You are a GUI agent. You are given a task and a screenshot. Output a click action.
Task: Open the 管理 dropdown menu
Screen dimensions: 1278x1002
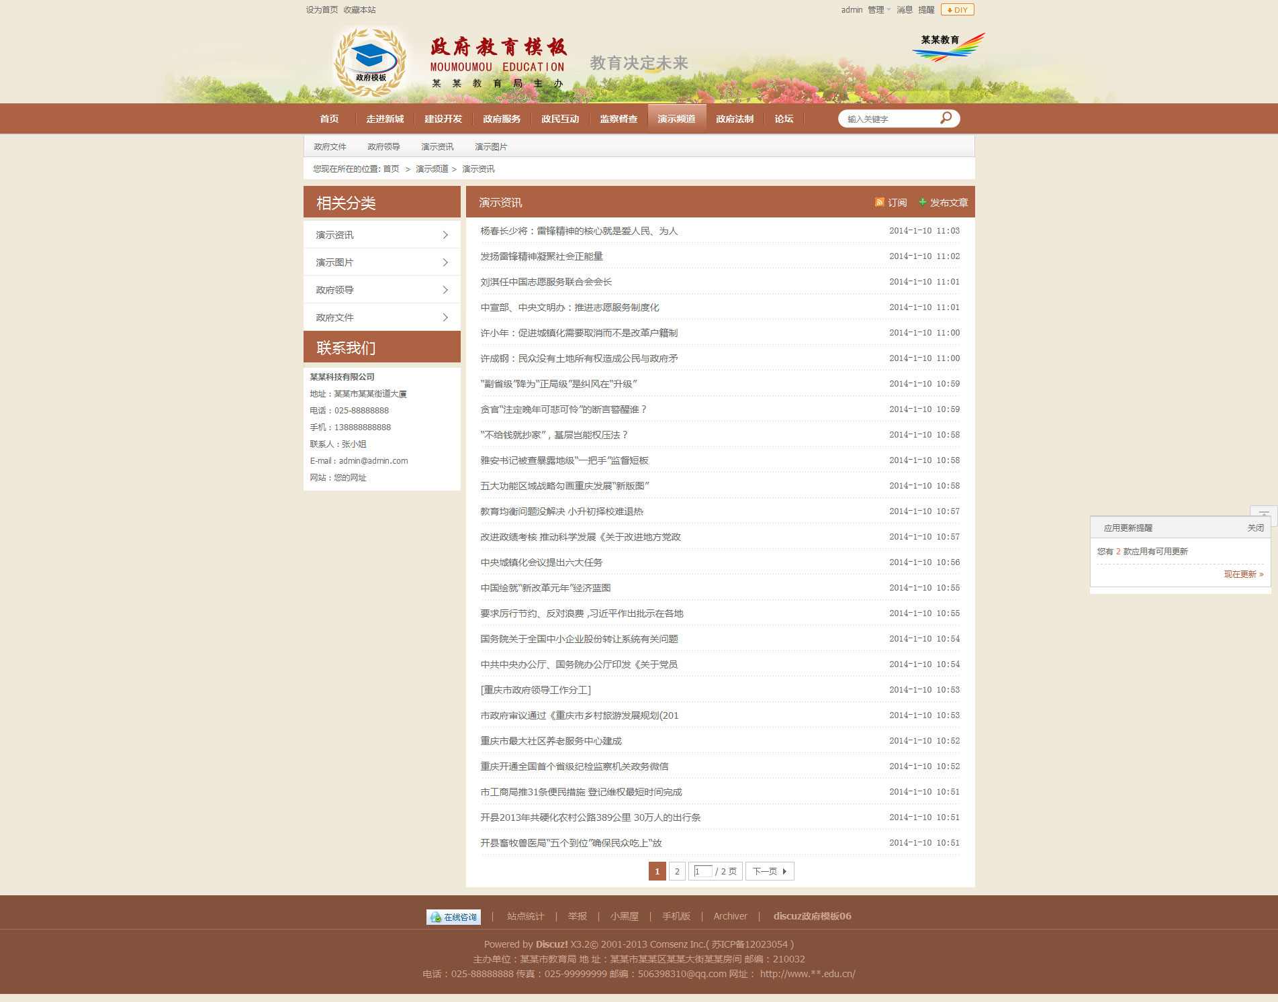click(878, 9)
